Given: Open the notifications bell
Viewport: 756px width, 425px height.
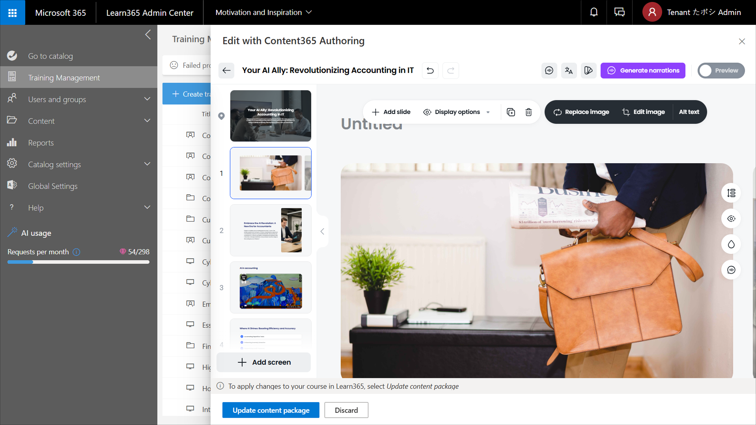Looking at the screenshot, I should point(594,13).
